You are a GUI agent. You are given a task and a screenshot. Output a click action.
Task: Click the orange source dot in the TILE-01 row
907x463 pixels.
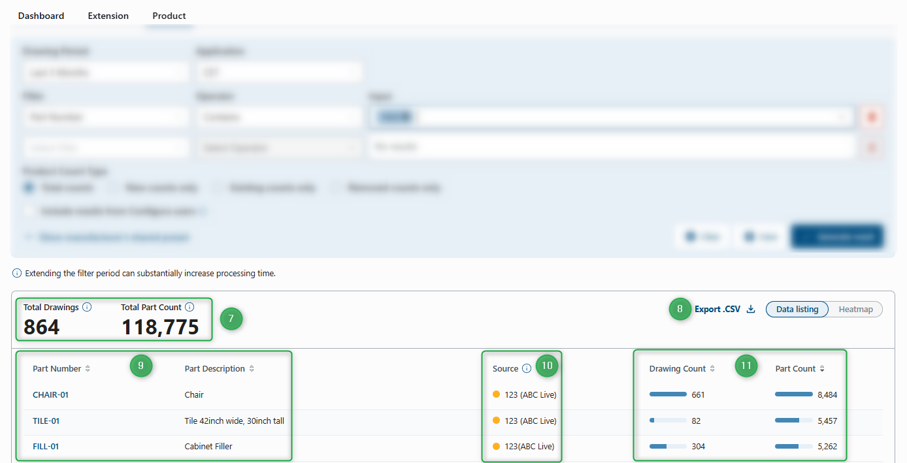497,421
